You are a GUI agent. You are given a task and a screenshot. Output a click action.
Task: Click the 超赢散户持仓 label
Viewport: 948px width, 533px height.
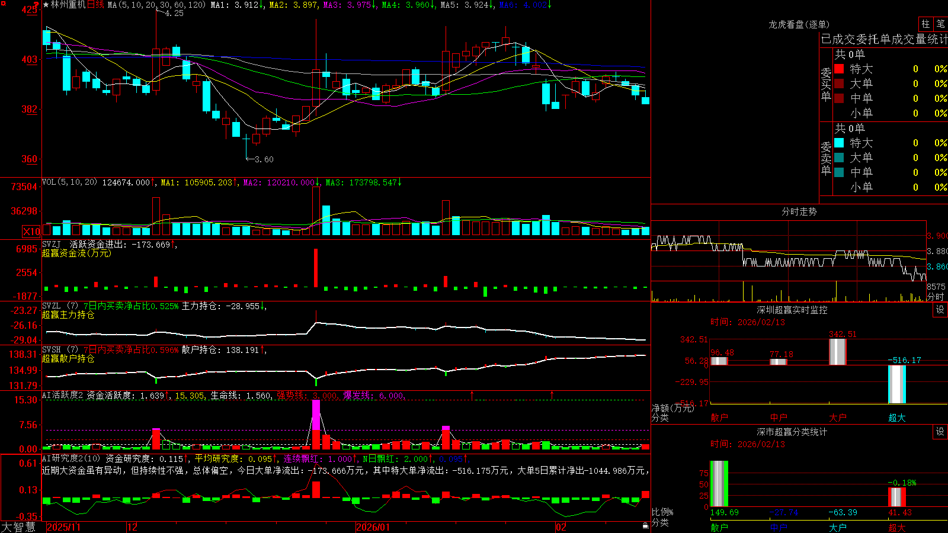pyautogui.click(x=68, y=358)
